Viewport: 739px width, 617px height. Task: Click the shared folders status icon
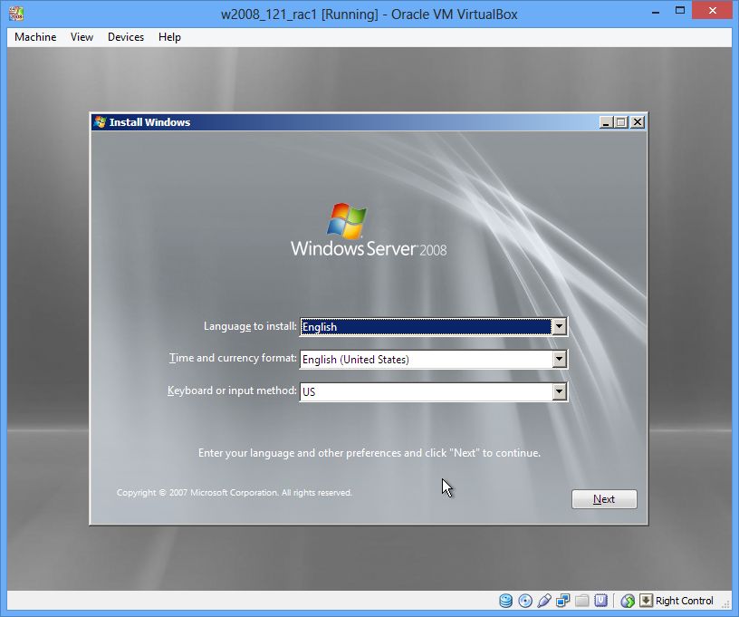point(582,601)
